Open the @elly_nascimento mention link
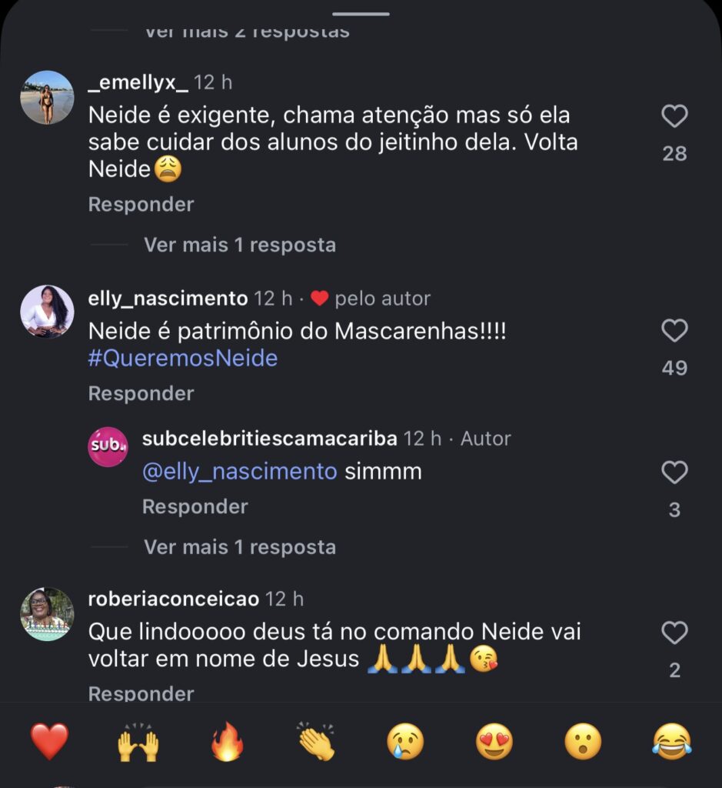Screen dimensions: 722x788 (239, 472)
